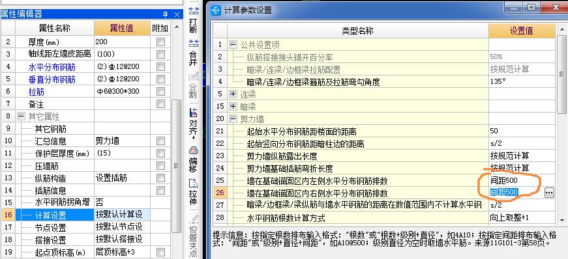Close the 属性编辑器 panel
The height and width of the screenshot is (259, 568).
click(x=177, y=14)
